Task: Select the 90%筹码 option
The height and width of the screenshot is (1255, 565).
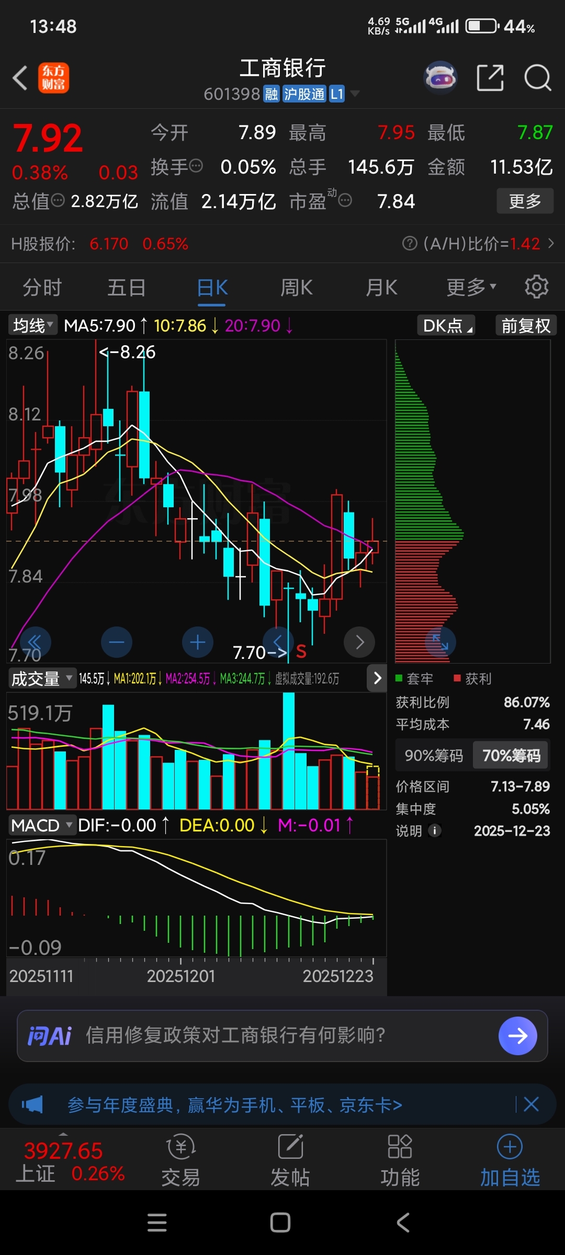Action: (434, 756)
